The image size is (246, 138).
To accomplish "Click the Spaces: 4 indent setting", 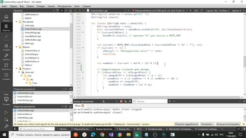I will pyautogui.click(x=236, y=10).
